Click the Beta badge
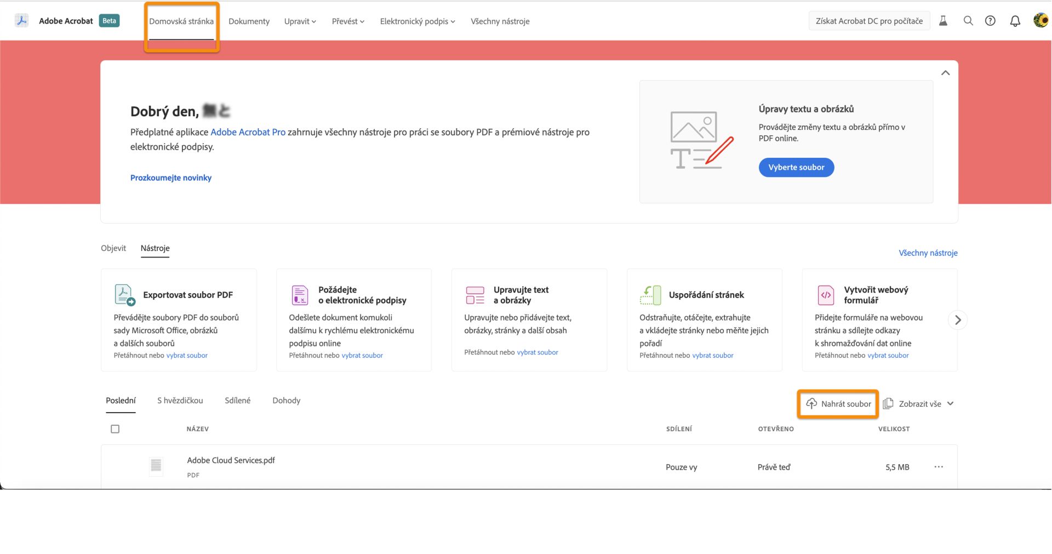This screenshot has height=554, width=1052. [x=109, y=21]
